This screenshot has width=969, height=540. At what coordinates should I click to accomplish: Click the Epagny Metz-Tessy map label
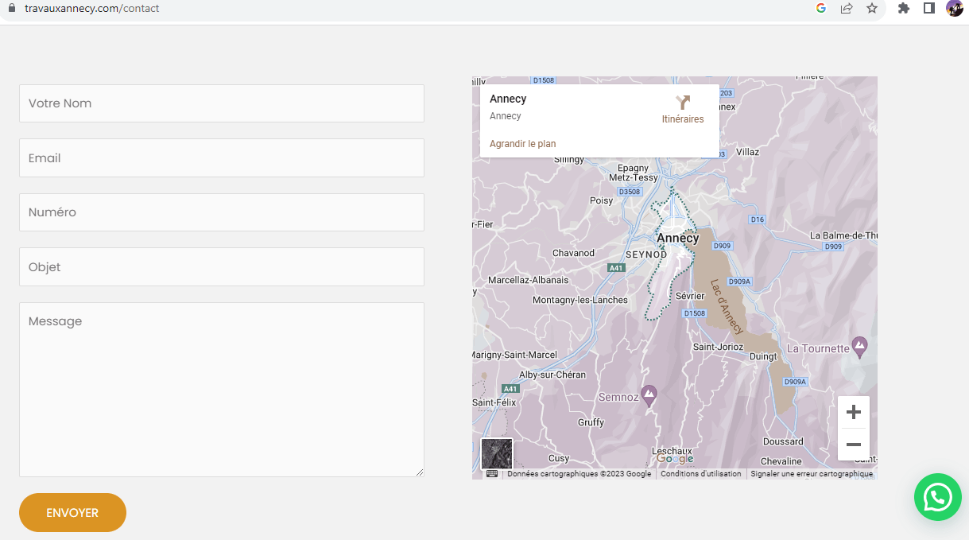[634, 173]
